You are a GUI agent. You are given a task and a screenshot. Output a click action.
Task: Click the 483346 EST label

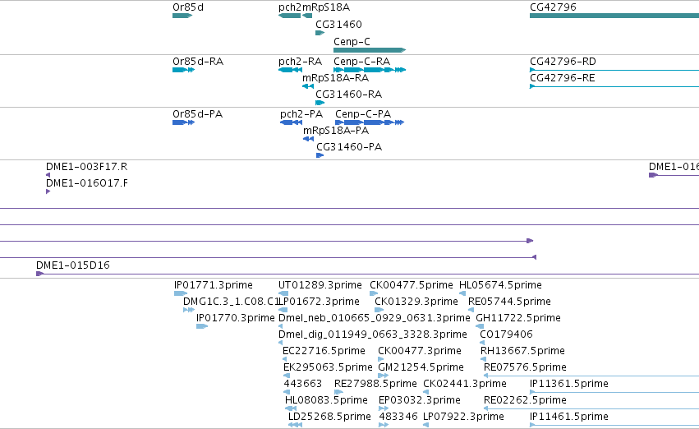click(398, 417)
